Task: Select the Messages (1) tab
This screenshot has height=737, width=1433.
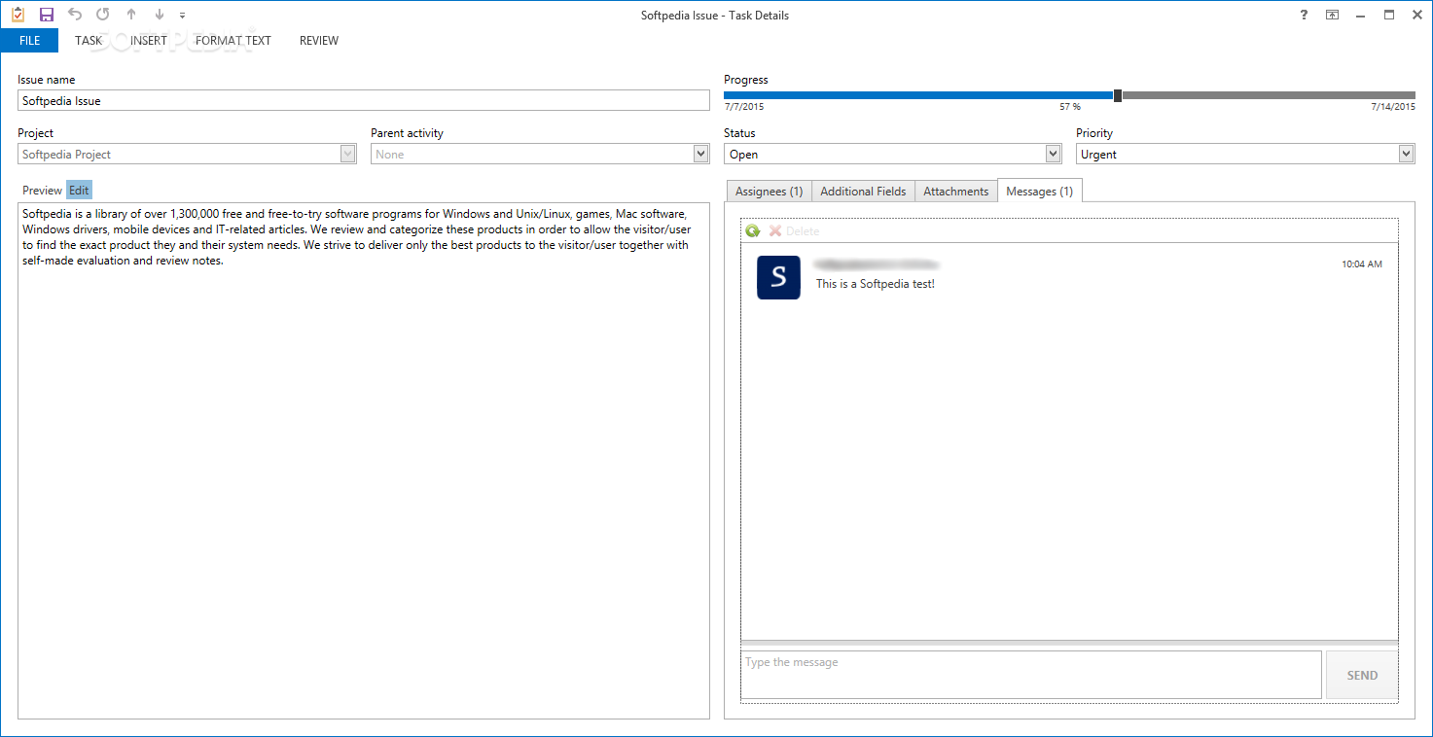Action: pos(1040,191)
